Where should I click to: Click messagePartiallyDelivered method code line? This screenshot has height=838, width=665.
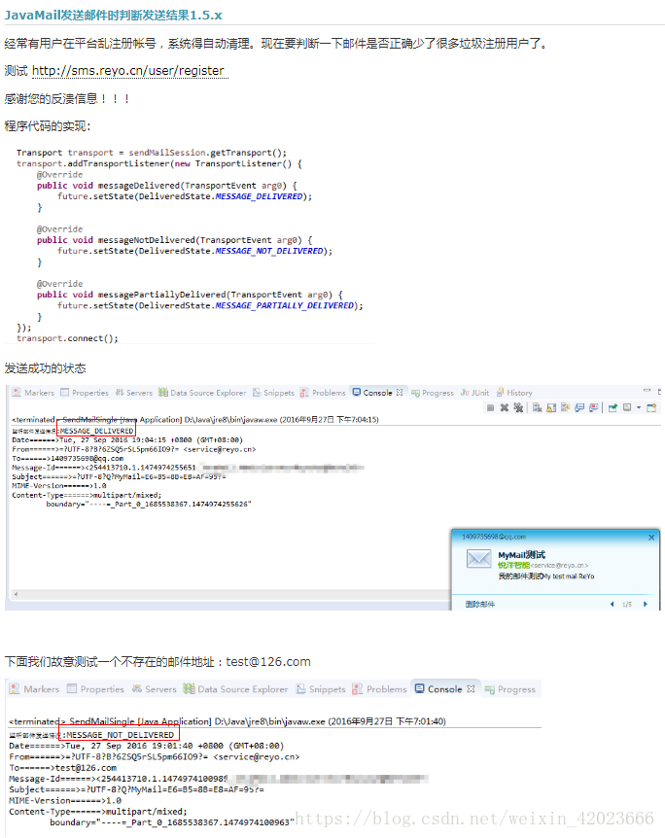coord(190,295)
